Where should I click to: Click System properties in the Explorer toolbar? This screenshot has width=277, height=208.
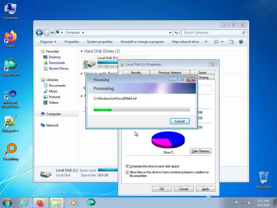[x=100, y=42]
